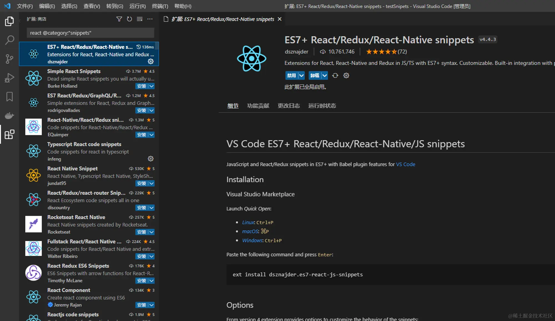
Task: Open the Search view in activity bar
Action: pyautogui.click(x=9, y=40)
